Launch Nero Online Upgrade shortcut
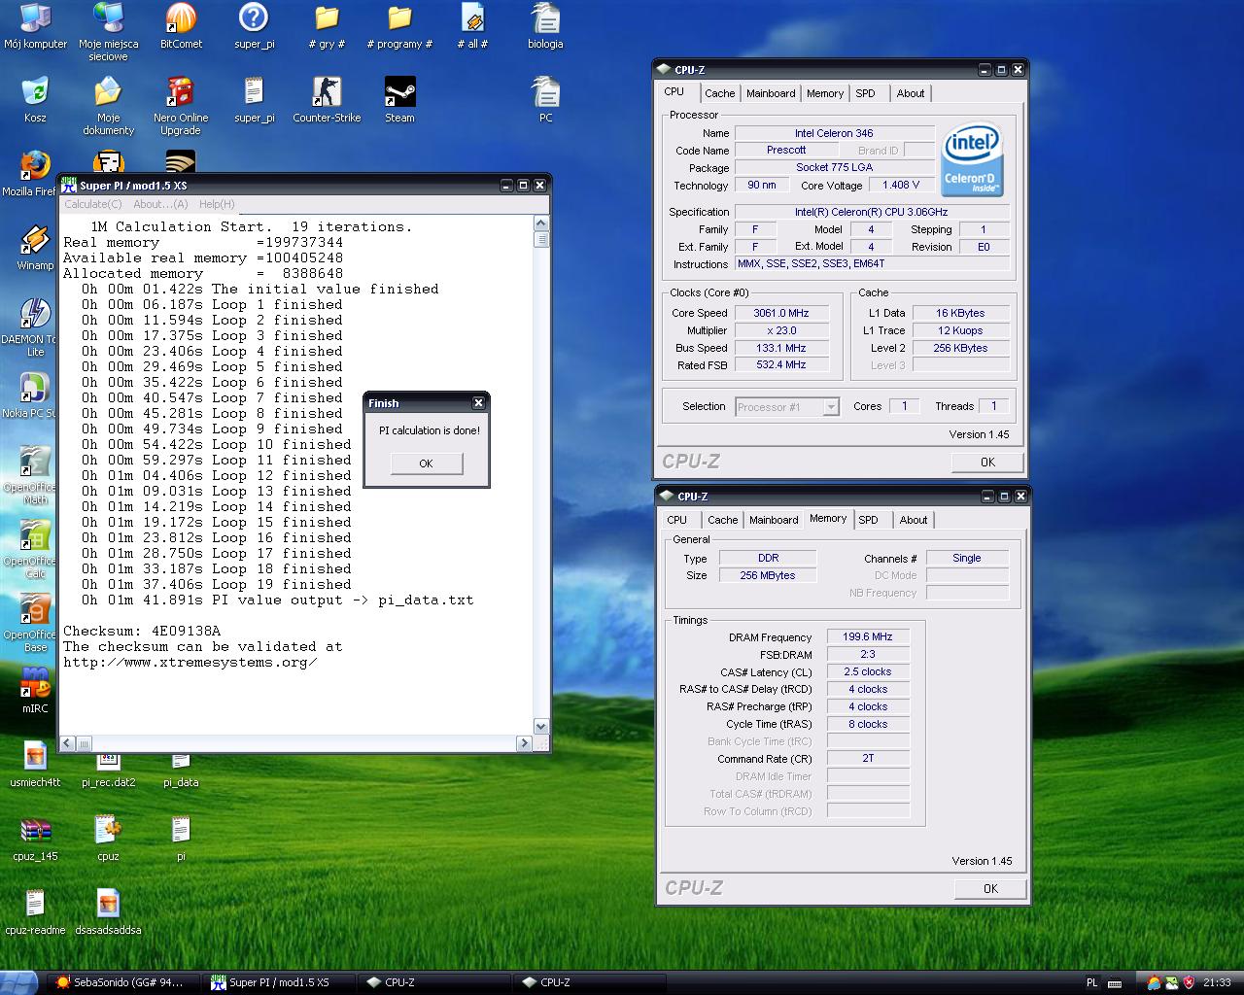This screenshot has height=995, width=1244. tap(181, 106)
